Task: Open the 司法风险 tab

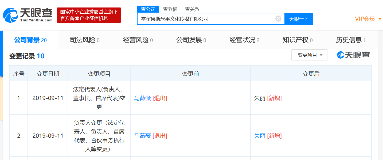Action: pyautogui.click(x=84, y=40)
